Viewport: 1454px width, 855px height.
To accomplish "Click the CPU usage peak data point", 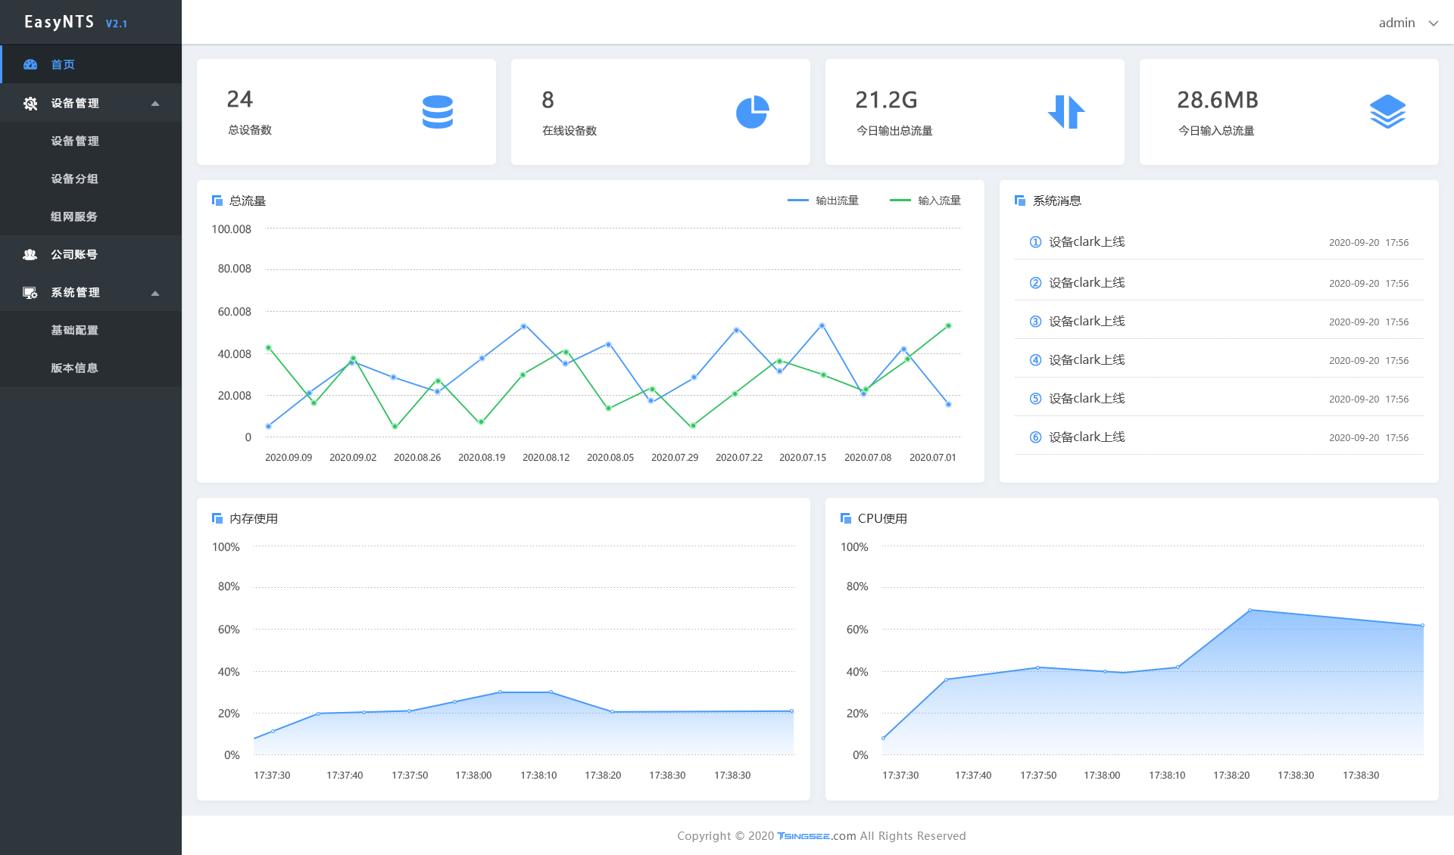I will [1250, 610].
